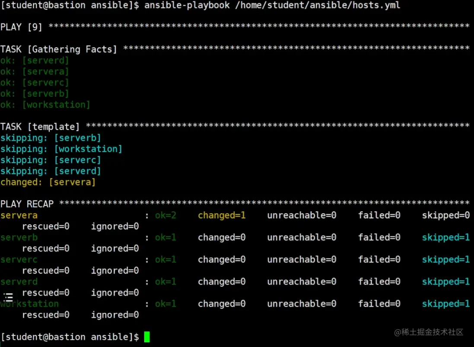Viewport: 474px width, 347px height.
Task: Click the final student@bastion prompt
Action: click(70, 337)
